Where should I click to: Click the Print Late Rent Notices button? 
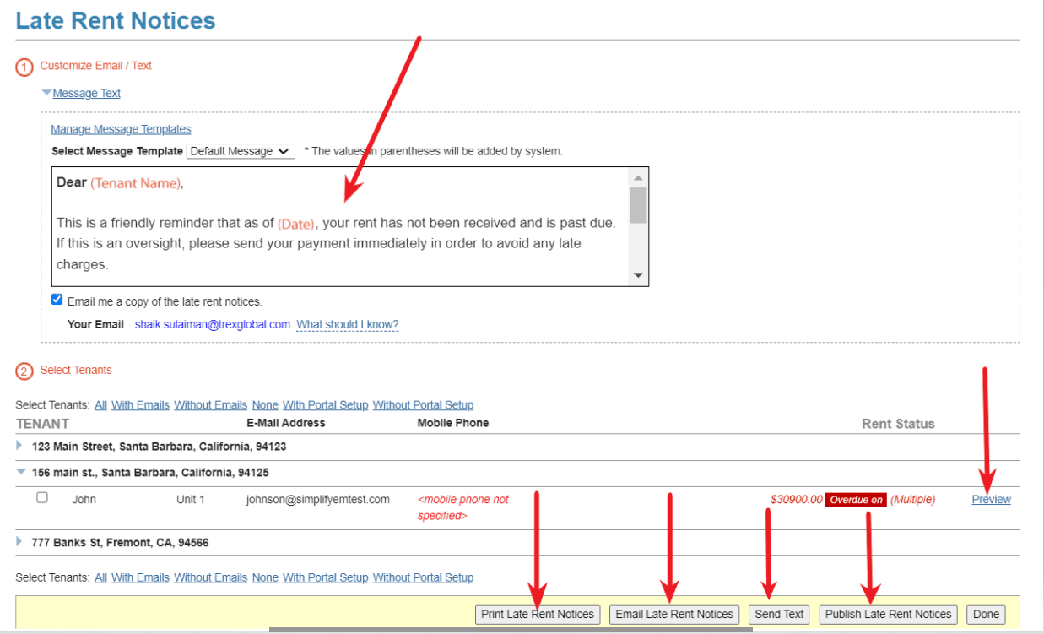538,614
